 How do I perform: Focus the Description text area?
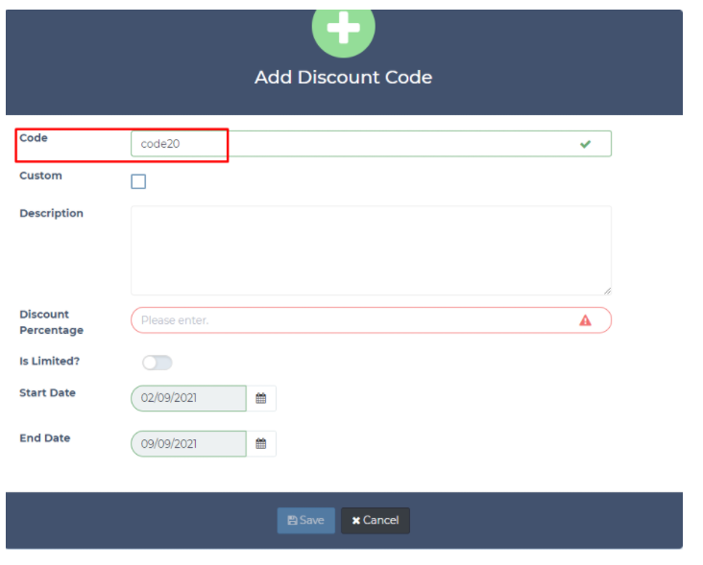370,249
